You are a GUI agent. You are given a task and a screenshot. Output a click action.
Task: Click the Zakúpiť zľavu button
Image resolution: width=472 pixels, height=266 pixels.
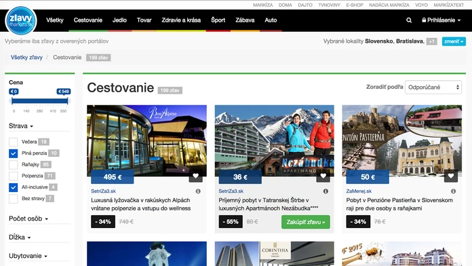coord(306,222)
